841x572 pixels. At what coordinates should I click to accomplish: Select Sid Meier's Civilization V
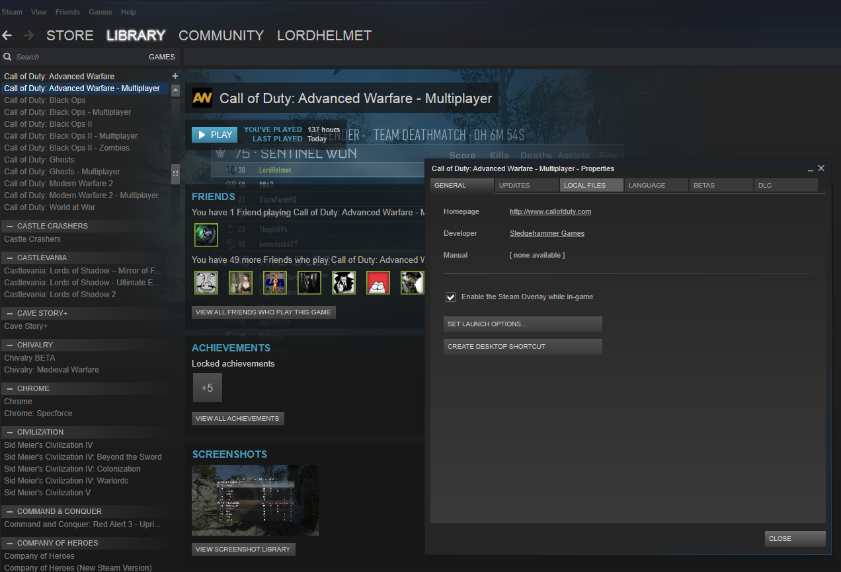point(48,493)
